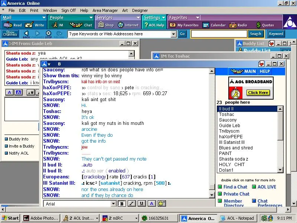Select Guide Leb in people list

point(229,125)
